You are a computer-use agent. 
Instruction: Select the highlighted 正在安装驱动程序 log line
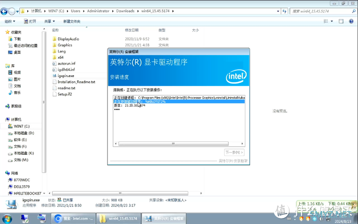[179, 102]
